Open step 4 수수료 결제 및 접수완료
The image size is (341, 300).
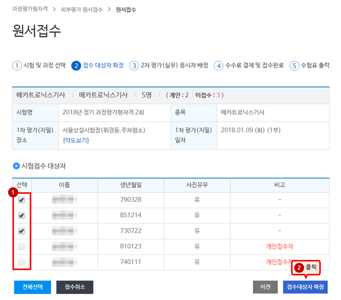coord(249,65)
